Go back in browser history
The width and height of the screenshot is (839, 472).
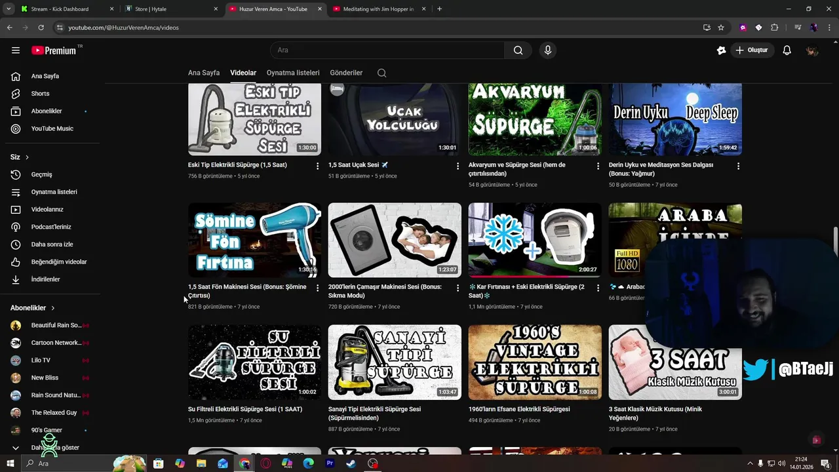click(9, 28)
